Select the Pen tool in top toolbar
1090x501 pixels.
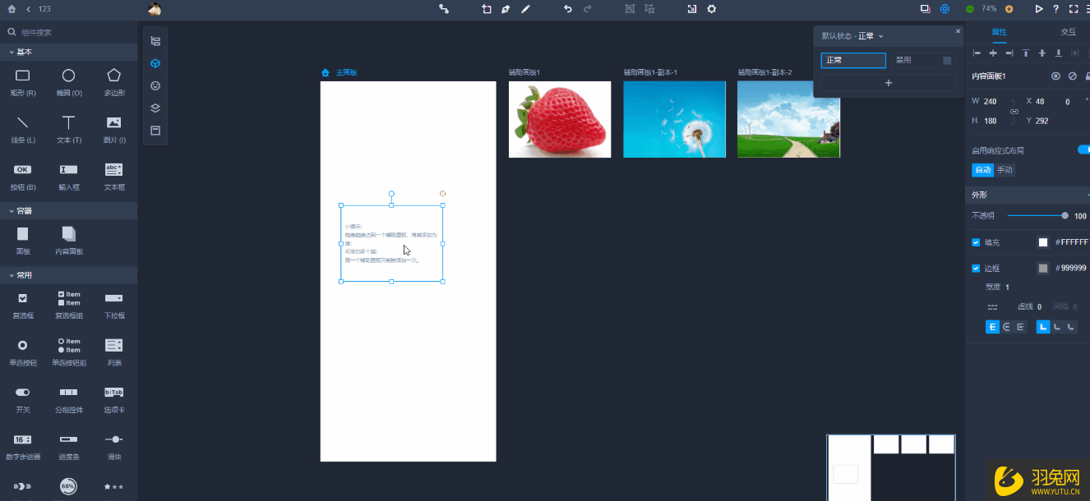505,9
